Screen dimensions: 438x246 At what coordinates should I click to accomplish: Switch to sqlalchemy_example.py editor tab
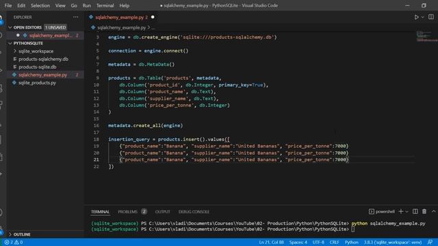click(x=120, y=17)
